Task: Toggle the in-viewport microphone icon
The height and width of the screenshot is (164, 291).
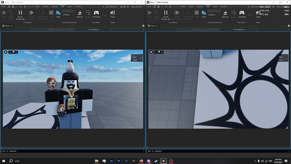Action: point(14,52)
